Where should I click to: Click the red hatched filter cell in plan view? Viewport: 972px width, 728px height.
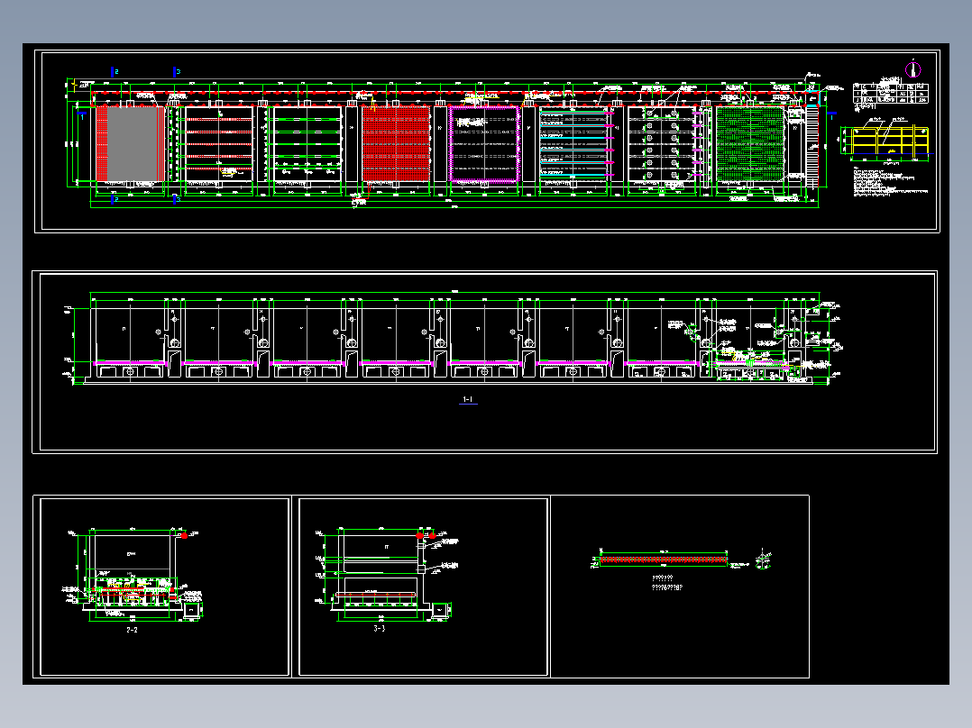tap(396, 144)
